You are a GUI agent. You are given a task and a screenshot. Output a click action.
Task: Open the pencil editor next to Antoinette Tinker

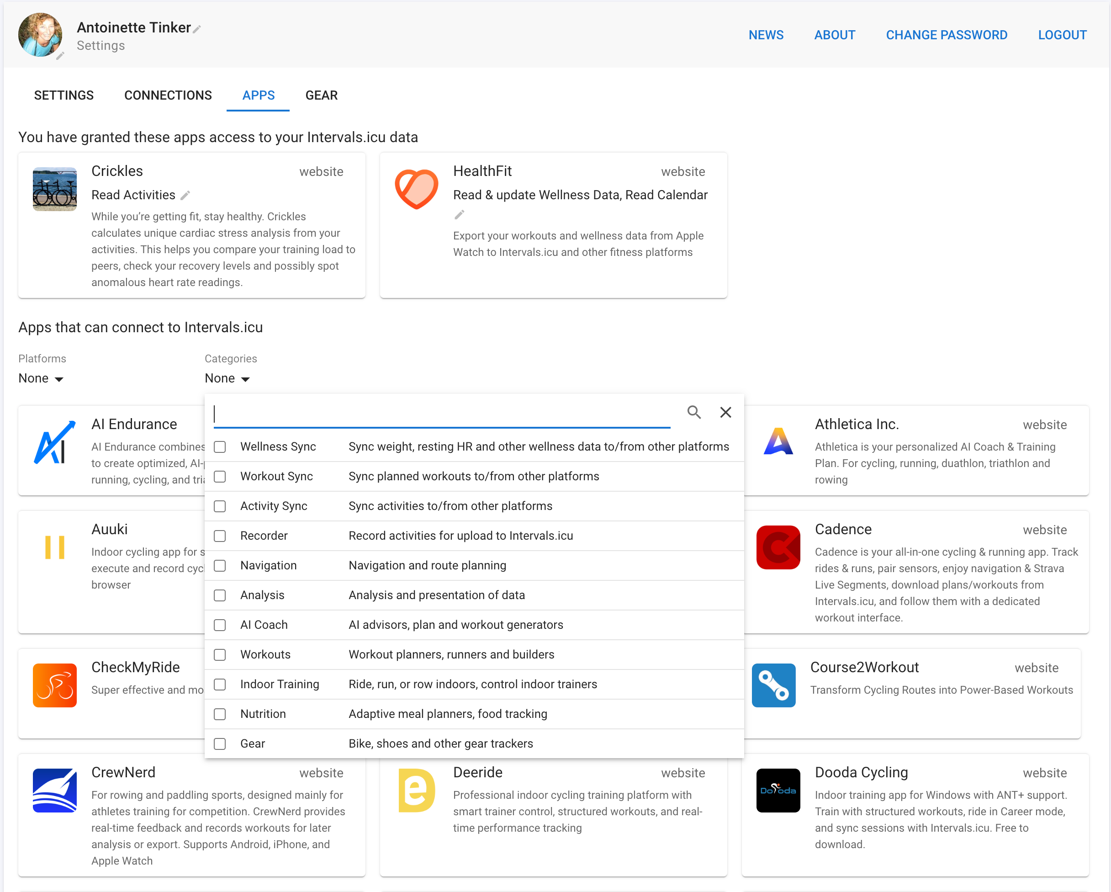[x=197, y=28]
